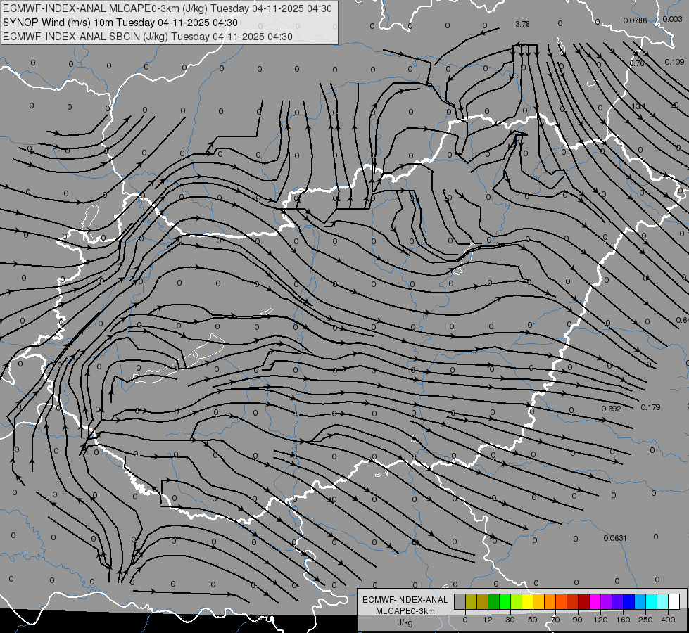Click the legend scale value '70'
The image size is (689, 633).
point(555,620)
